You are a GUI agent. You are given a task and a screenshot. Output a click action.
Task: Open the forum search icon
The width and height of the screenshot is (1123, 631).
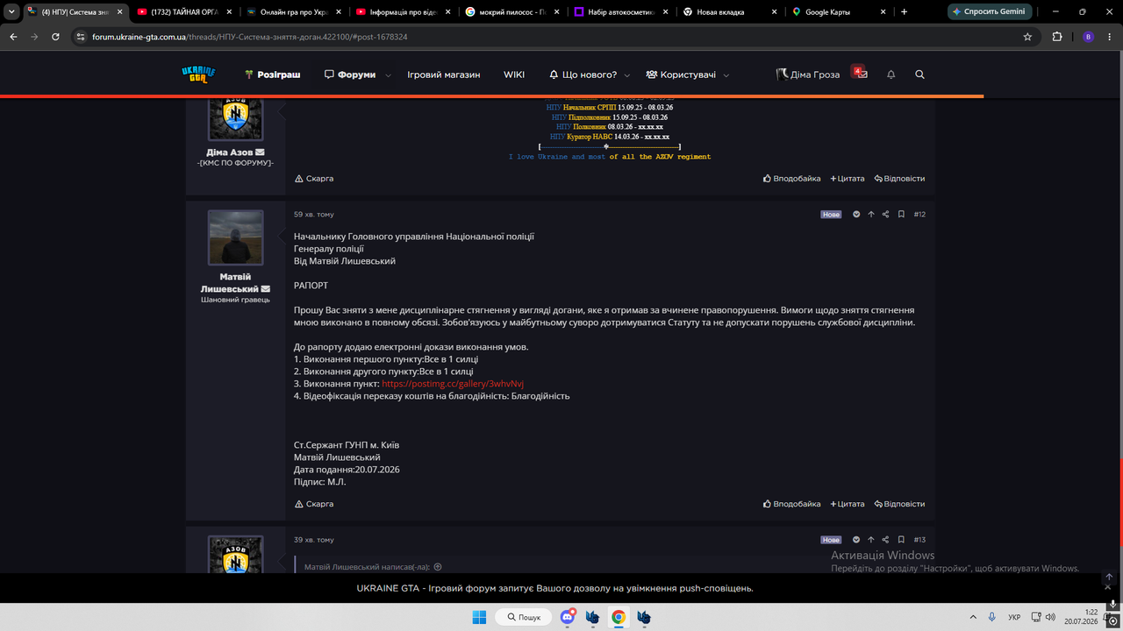[x=919, y=74]
